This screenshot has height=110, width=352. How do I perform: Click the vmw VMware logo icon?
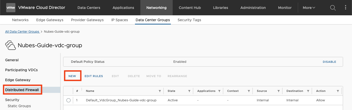[x=11, y=8]
